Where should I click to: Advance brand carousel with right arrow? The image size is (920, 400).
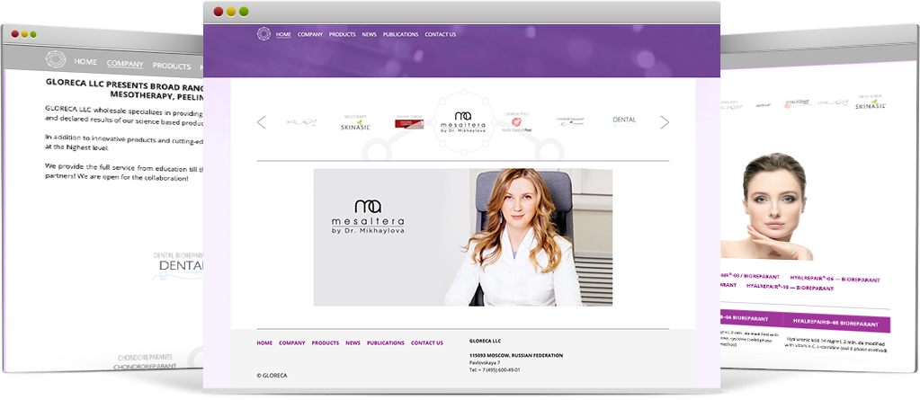point(665,122)
